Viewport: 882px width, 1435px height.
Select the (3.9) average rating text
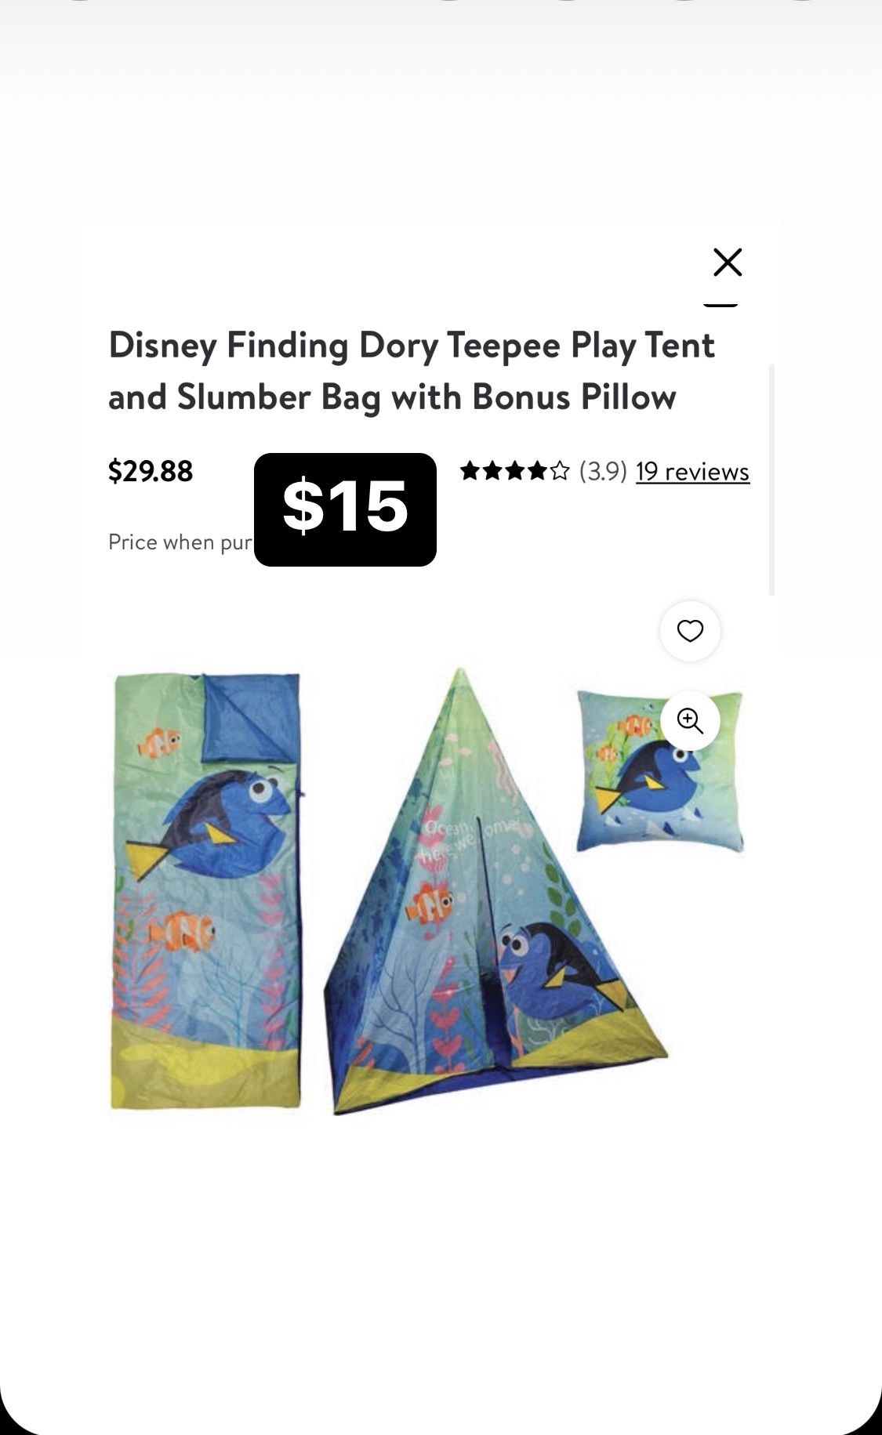tap(603, 471)
